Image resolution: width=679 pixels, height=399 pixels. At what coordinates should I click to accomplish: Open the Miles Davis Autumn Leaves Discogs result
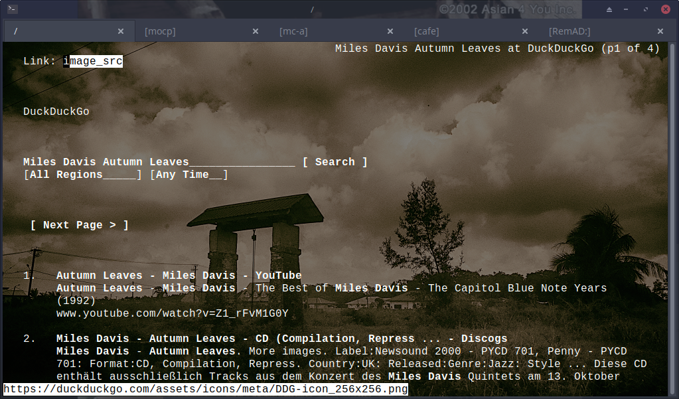click(x=281, y=339)
